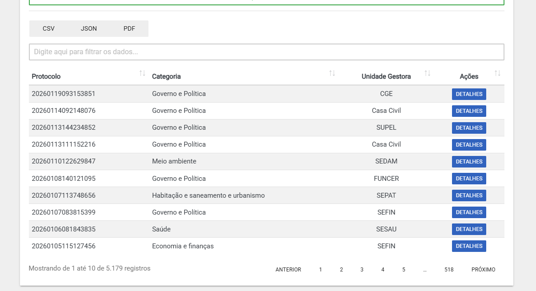Click the Categoria column sort icon
This screenshot has width=536, height=291.
[332, 73]
